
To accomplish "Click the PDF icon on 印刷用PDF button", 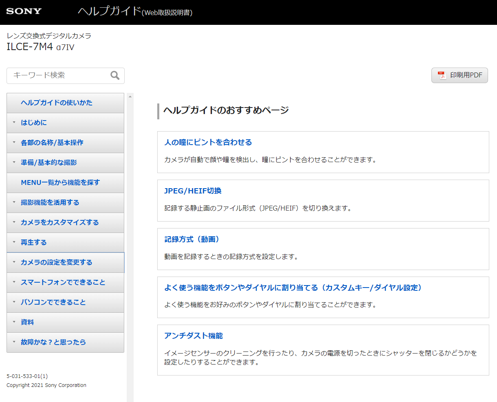I will (x=442, y=75).
